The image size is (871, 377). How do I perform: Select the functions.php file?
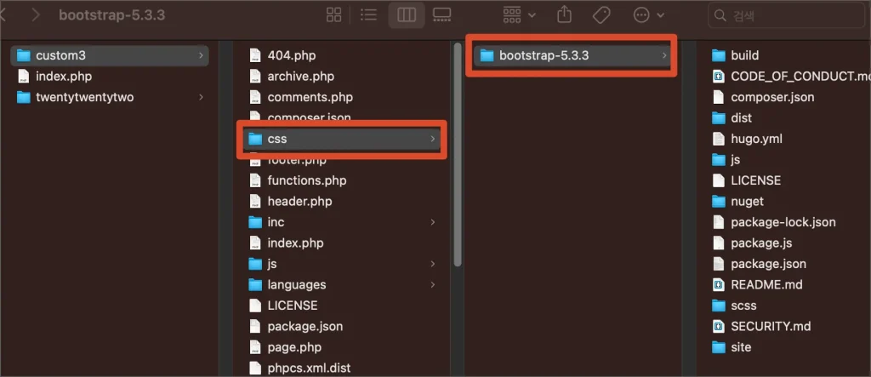(x=306, y=180)
